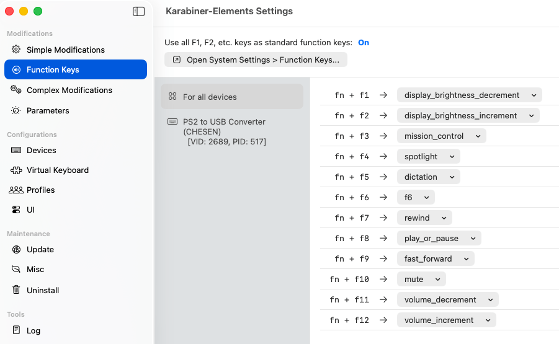
Task: Click the Uninstall trash icon
Action: coord(16,290)
